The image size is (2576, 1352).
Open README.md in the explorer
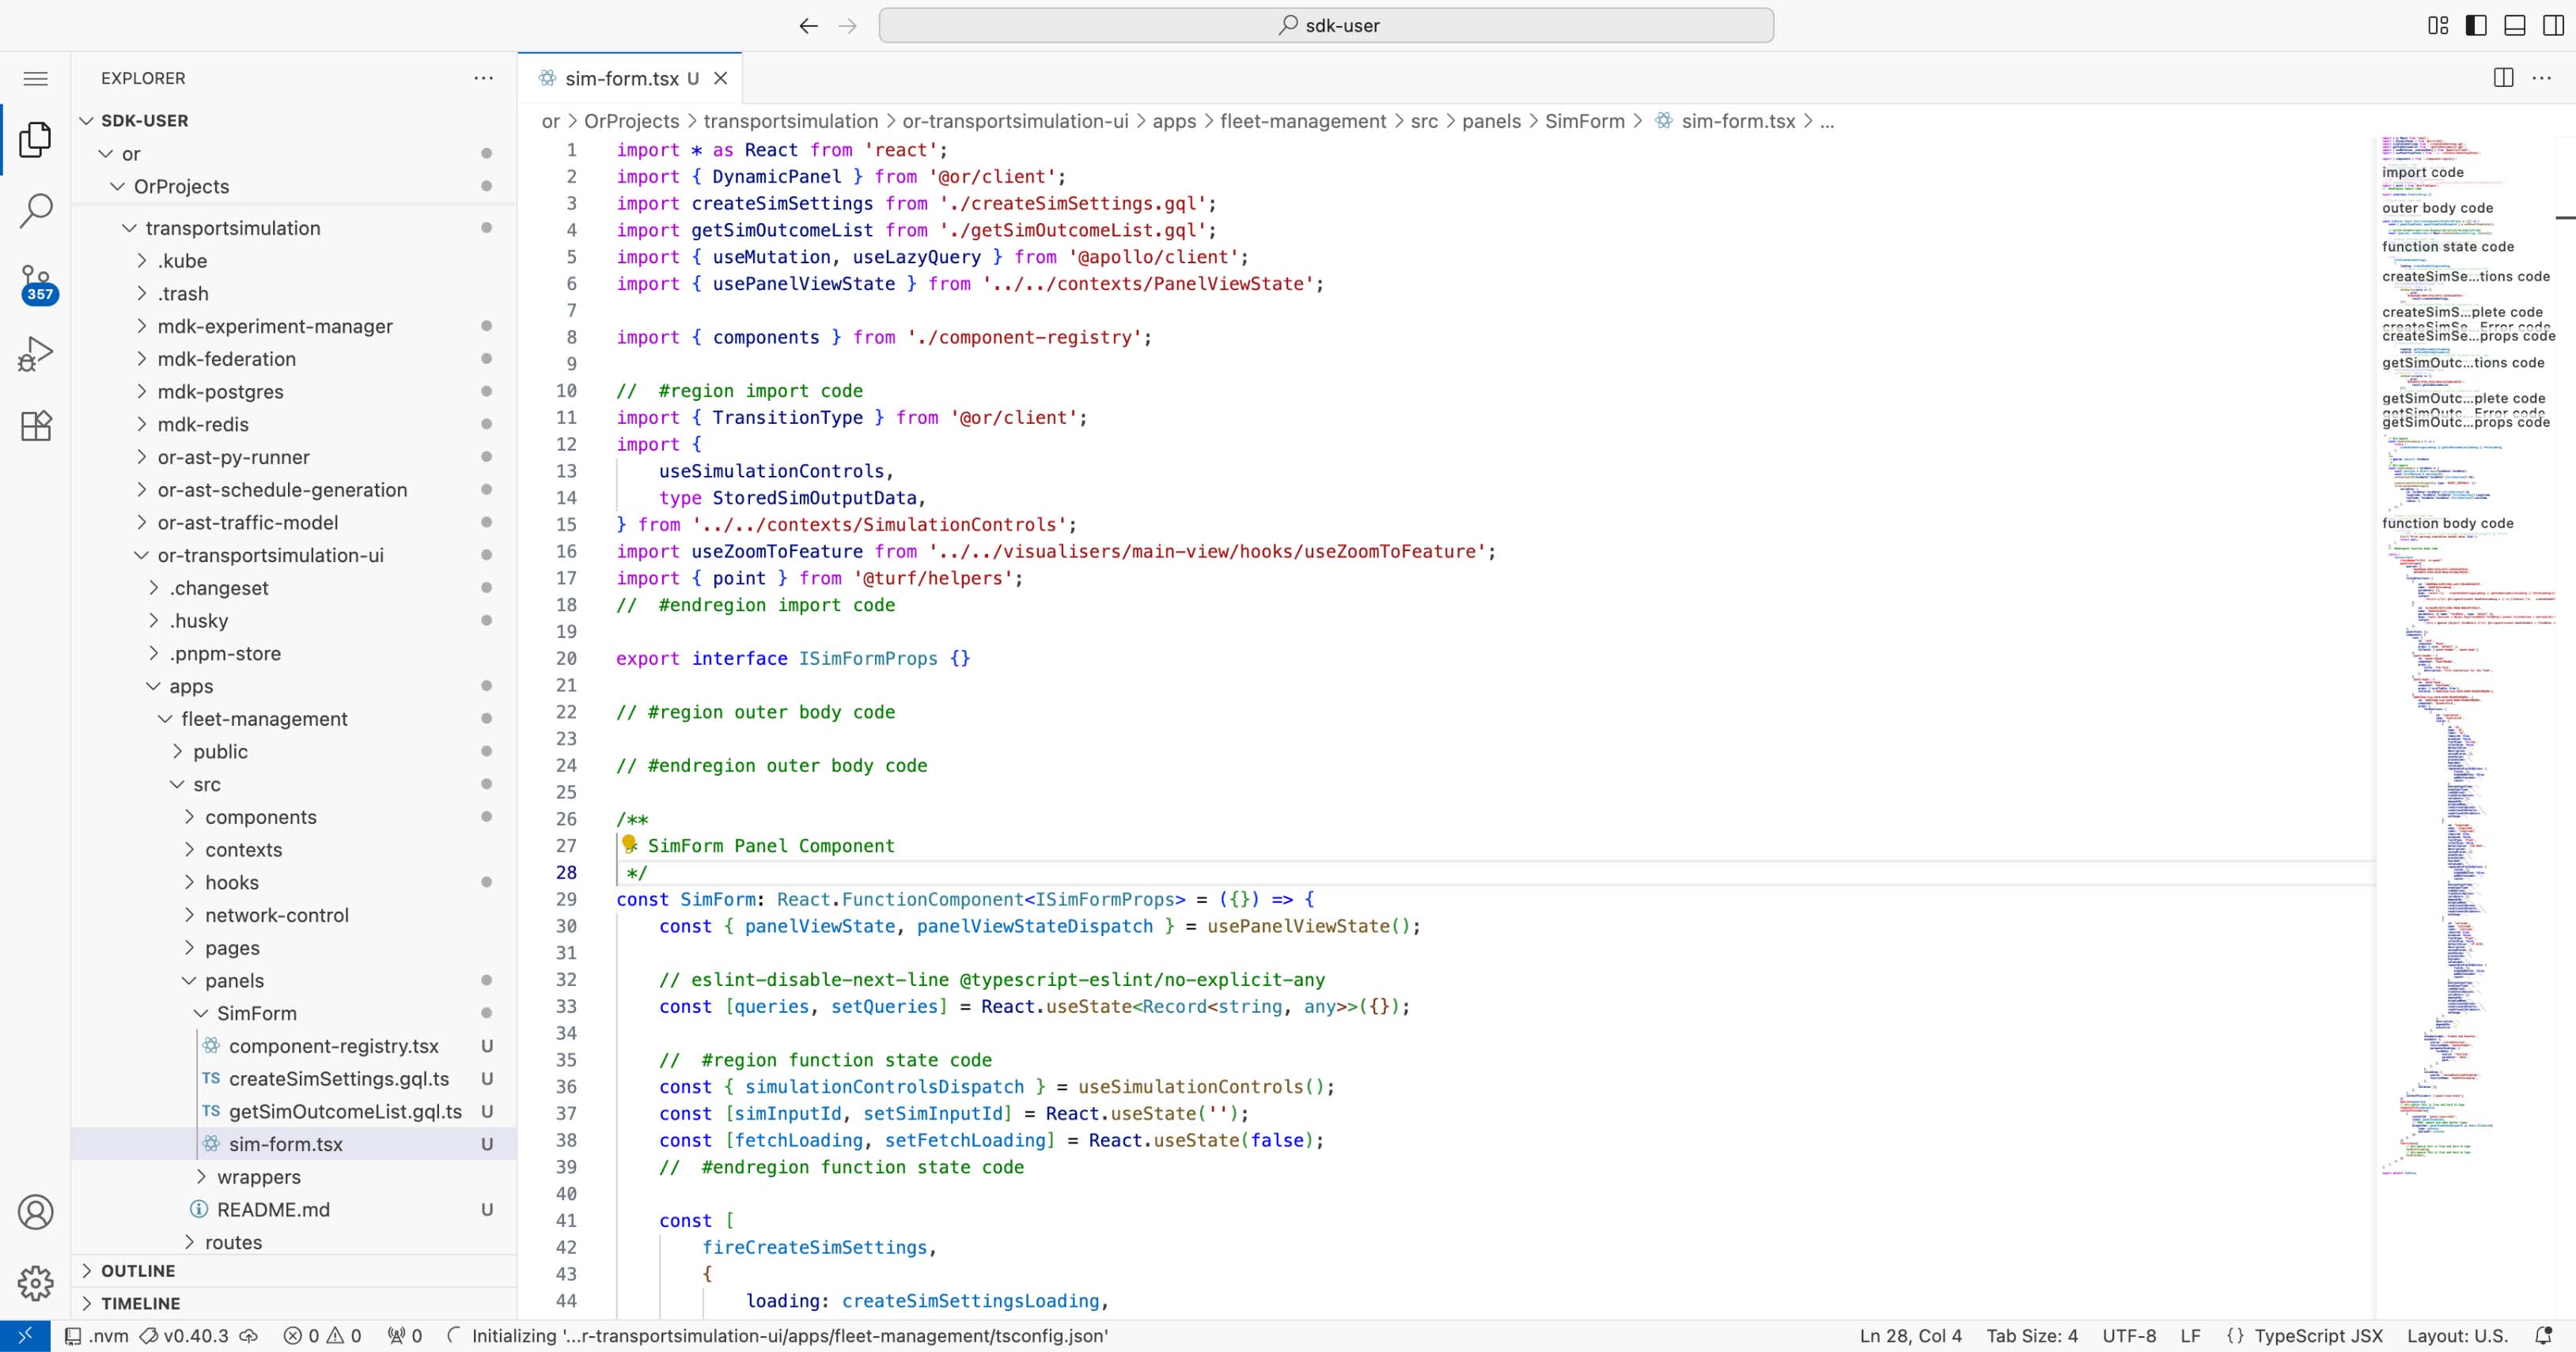(x=273, y=1210)
